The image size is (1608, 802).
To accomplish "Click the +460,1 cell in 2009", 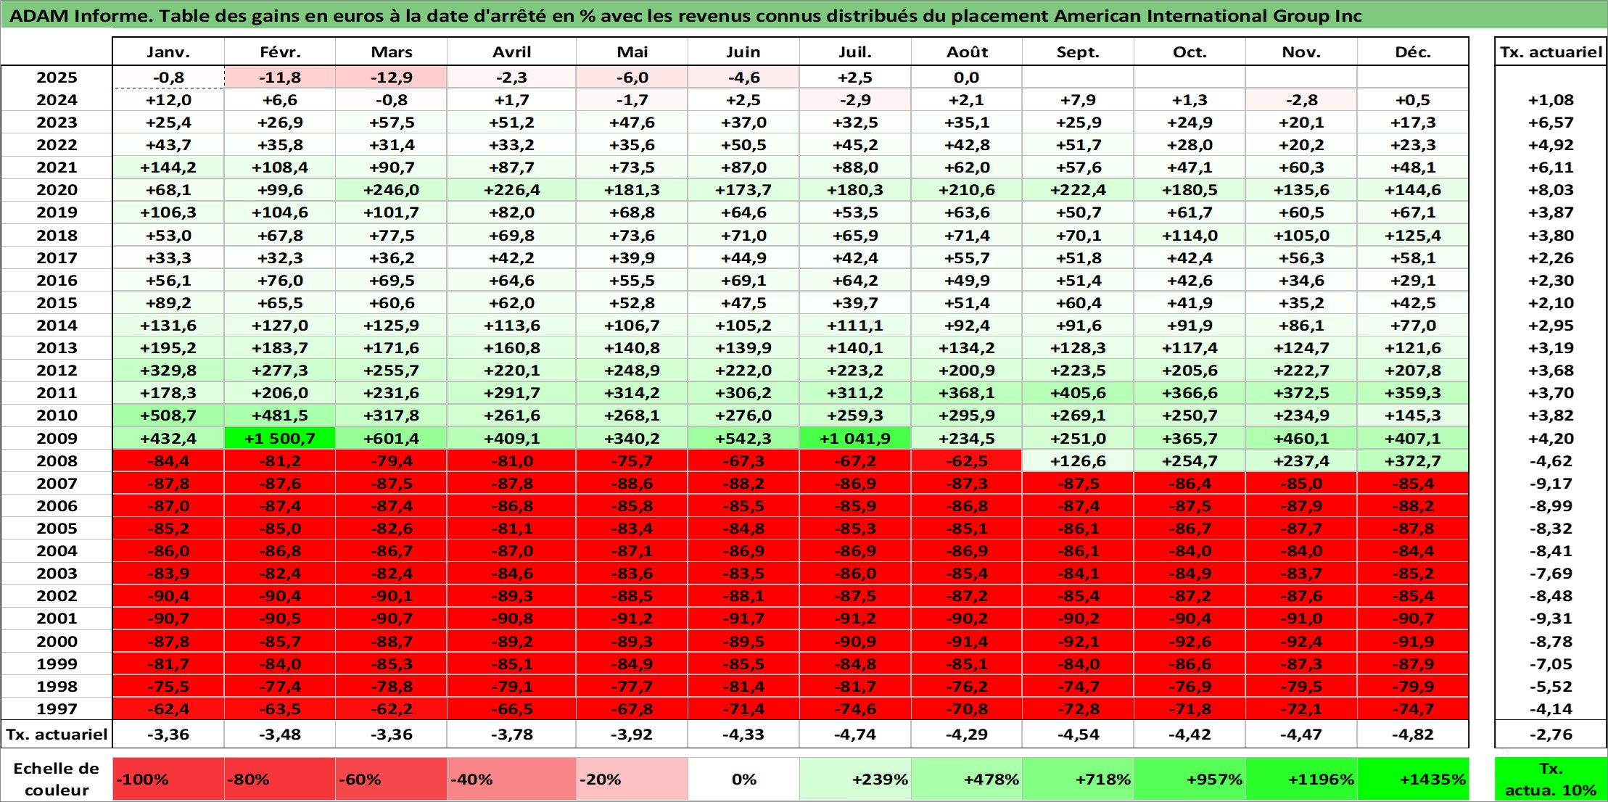I will 1301,438.
